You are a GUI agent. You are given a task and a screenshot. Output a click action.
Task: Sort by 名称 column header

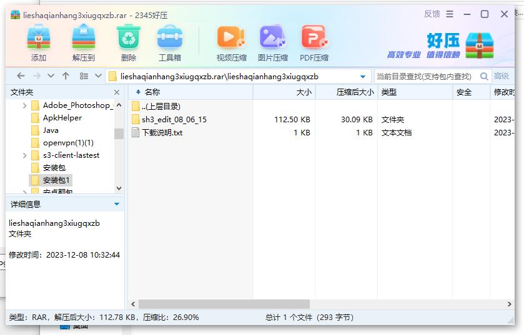click(x=190, y=92)
